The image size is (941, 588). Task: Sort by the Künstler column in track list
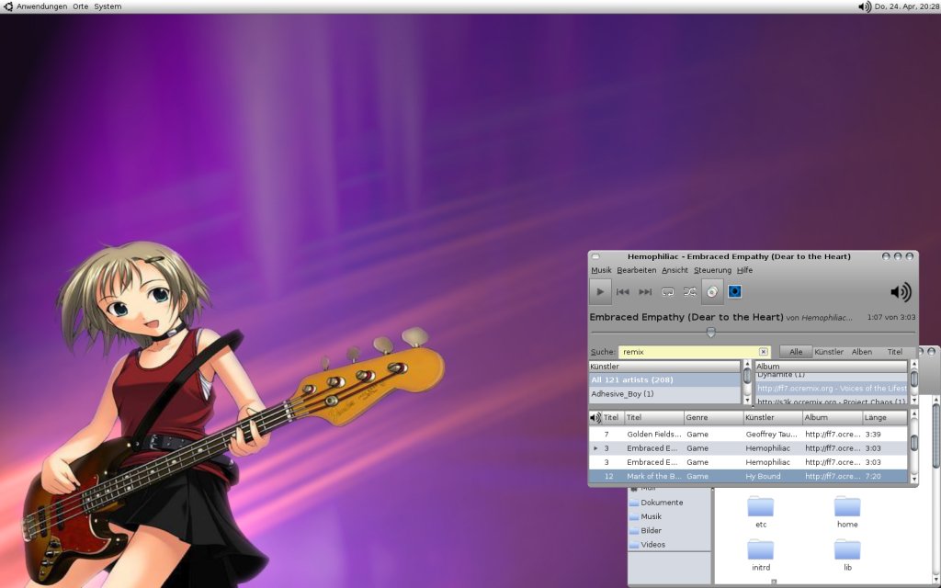772,418
